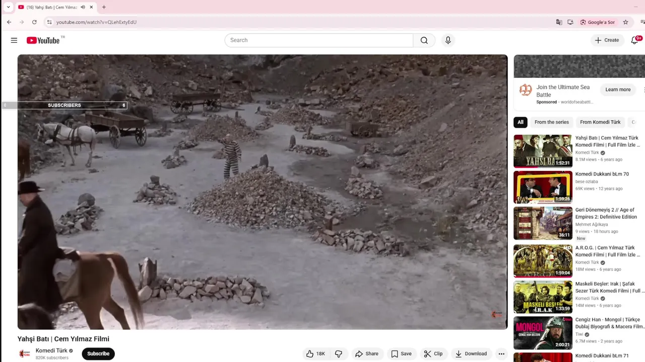Select the All filter chip

point(521,122)
